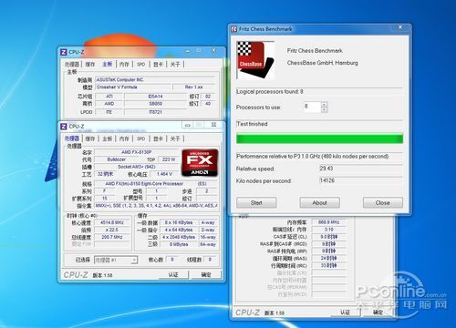Open 关于 tab in mainboard CPU-Z window

[175, 65]
